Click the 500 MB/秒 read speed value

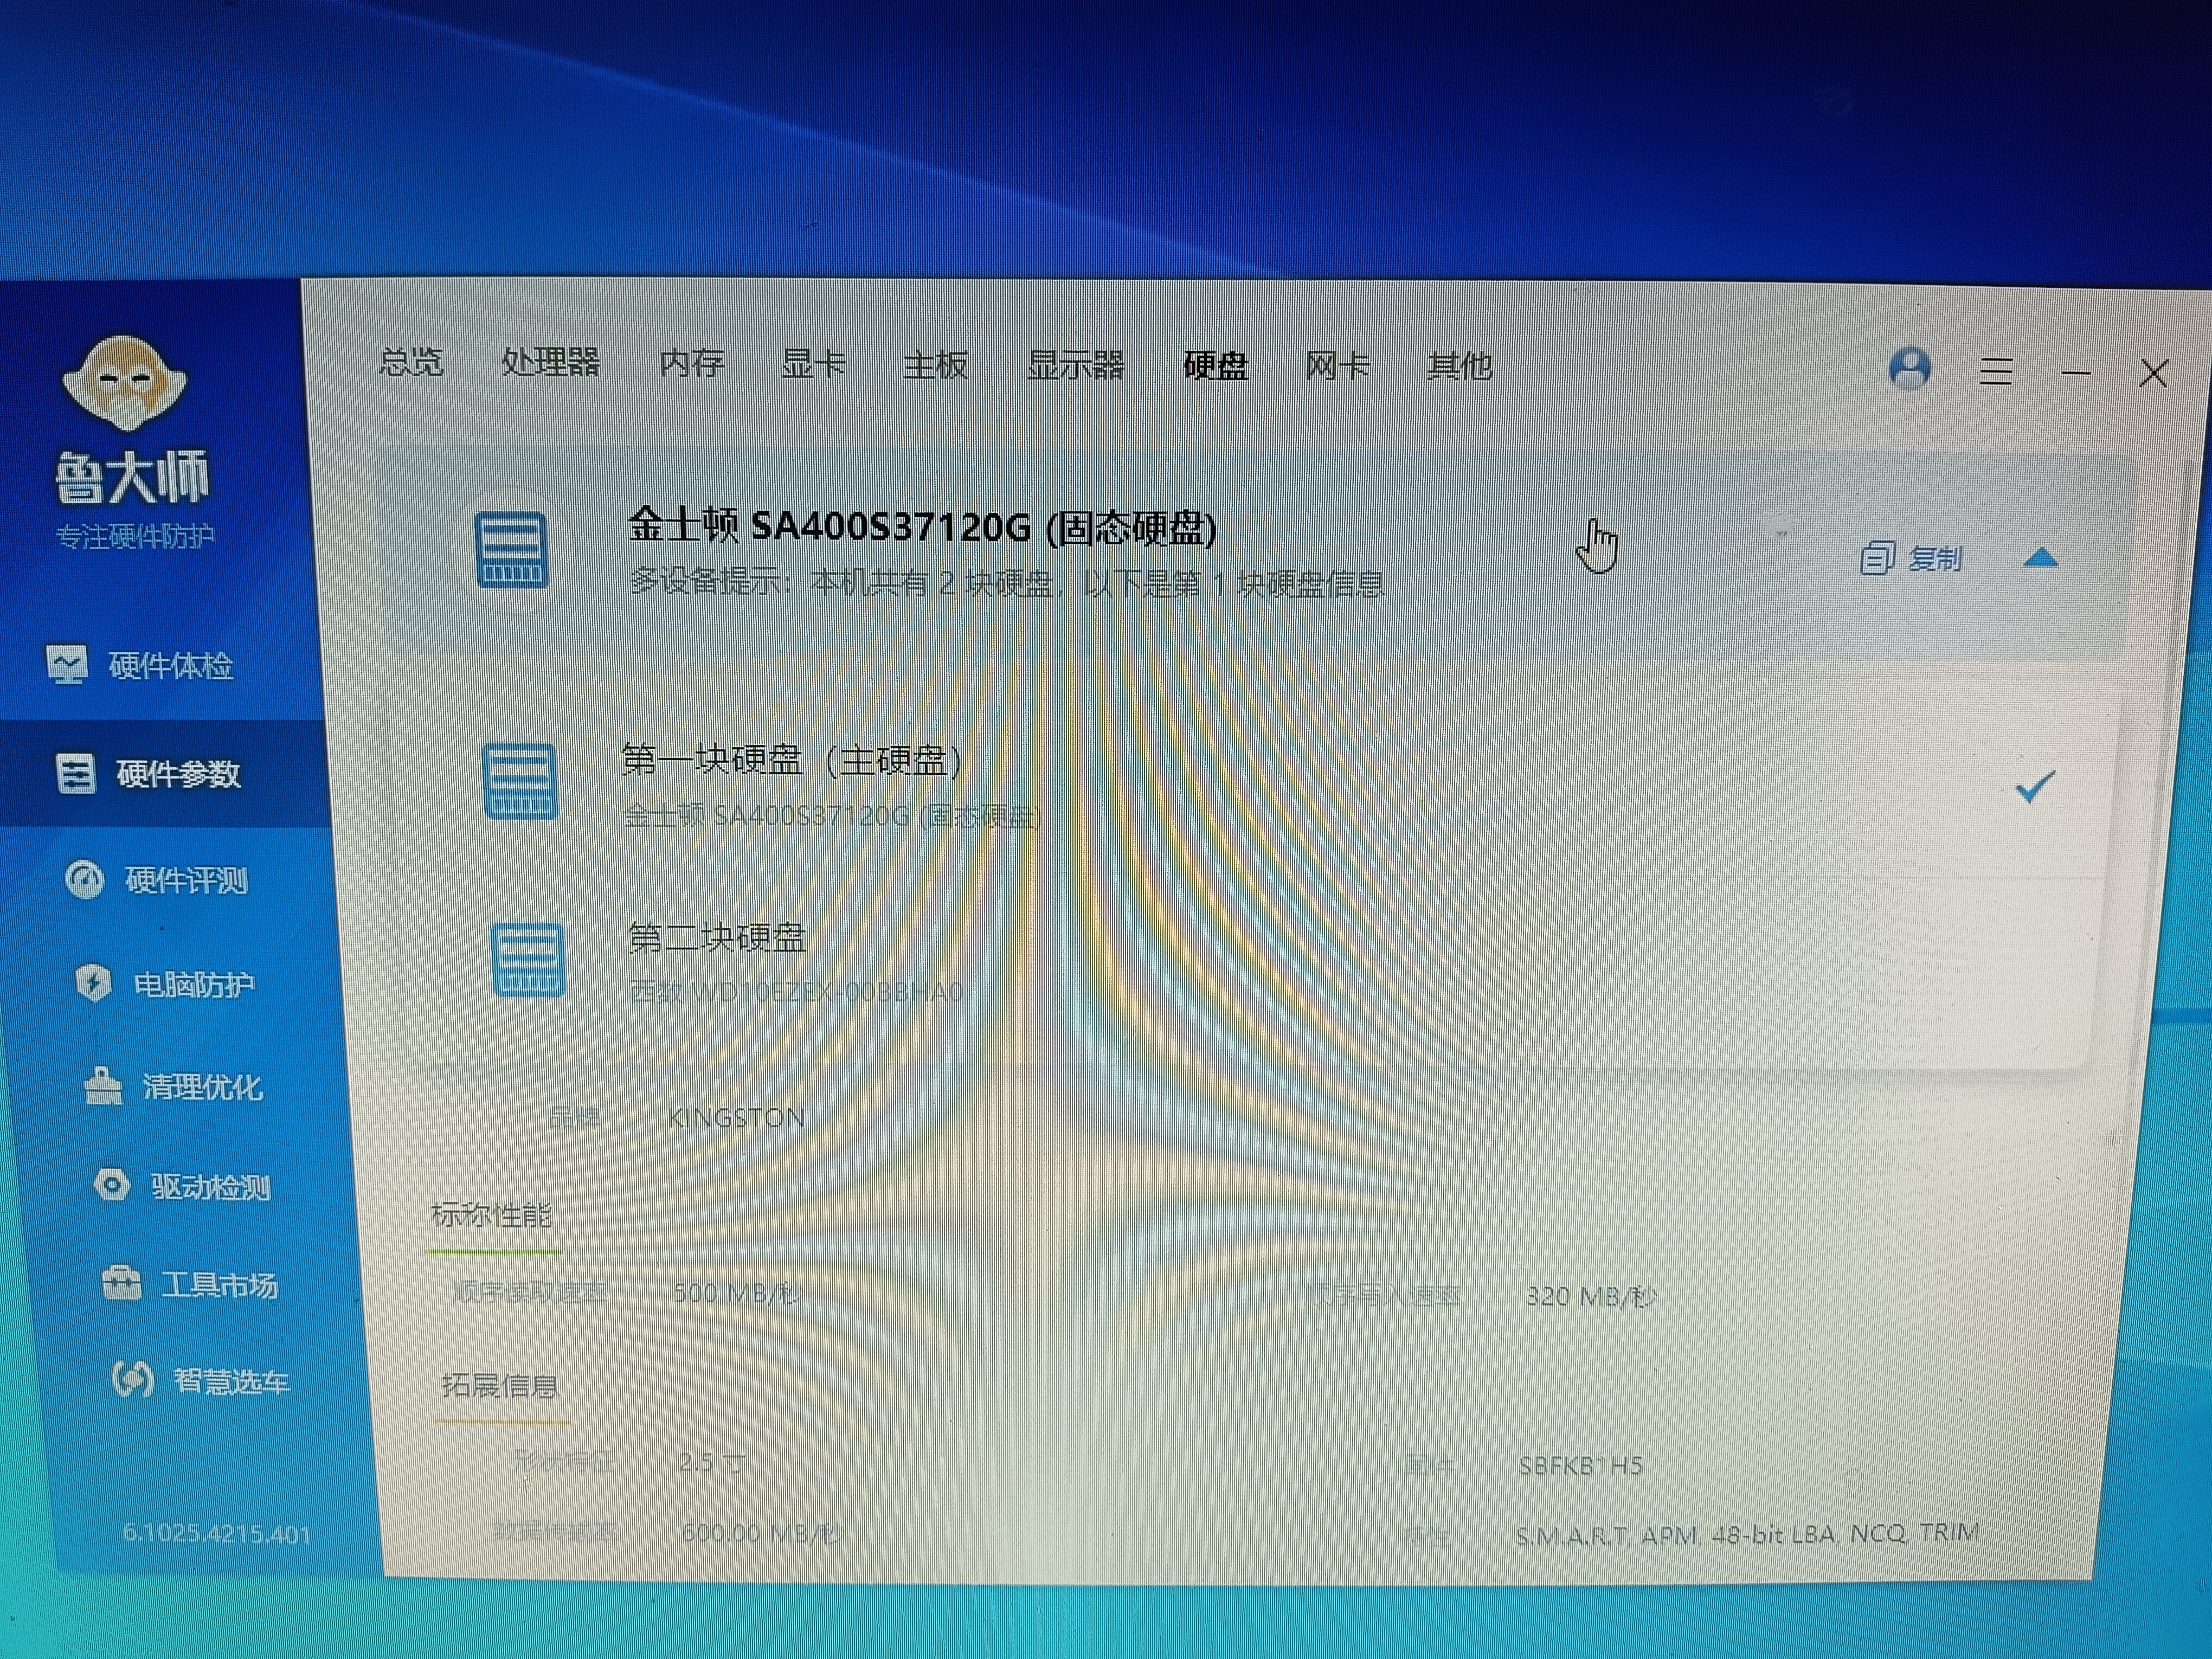pyautogui.click(x=738, y=1293)
